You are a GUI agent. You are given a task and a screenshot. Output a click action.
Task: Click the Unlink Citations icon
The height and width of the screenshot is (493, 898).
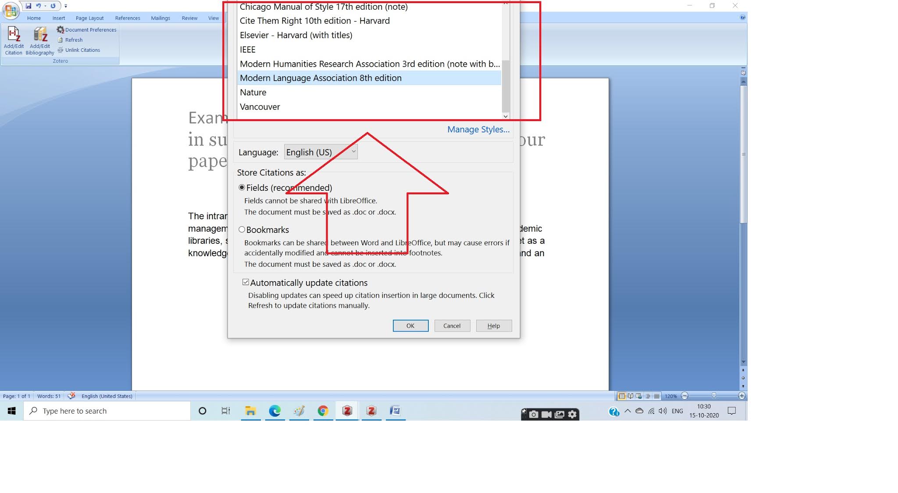tap(61, 50)
